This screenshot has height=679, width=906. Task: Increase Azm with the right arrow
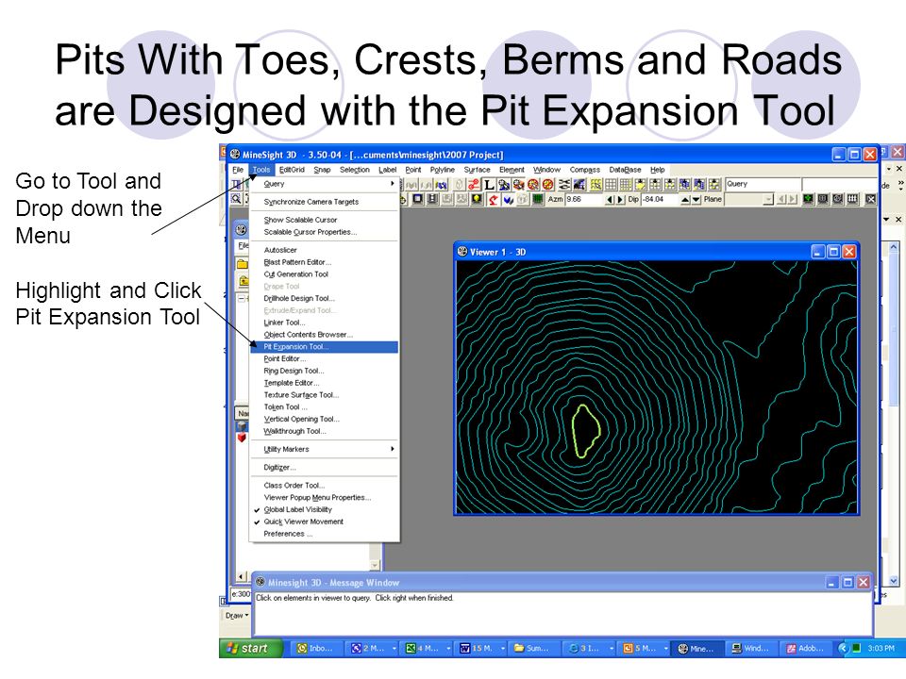[621, 199]
